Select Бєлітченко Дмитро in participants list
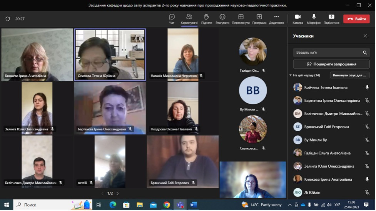This screenshot has width=376, height=211. pyautogui.click(x=331, y=114)
